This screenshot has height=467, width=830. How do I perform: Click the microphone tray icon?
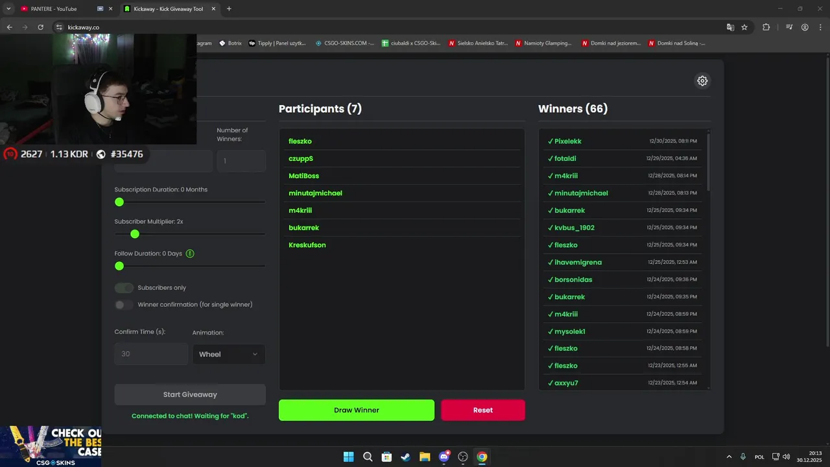[743, 457]
